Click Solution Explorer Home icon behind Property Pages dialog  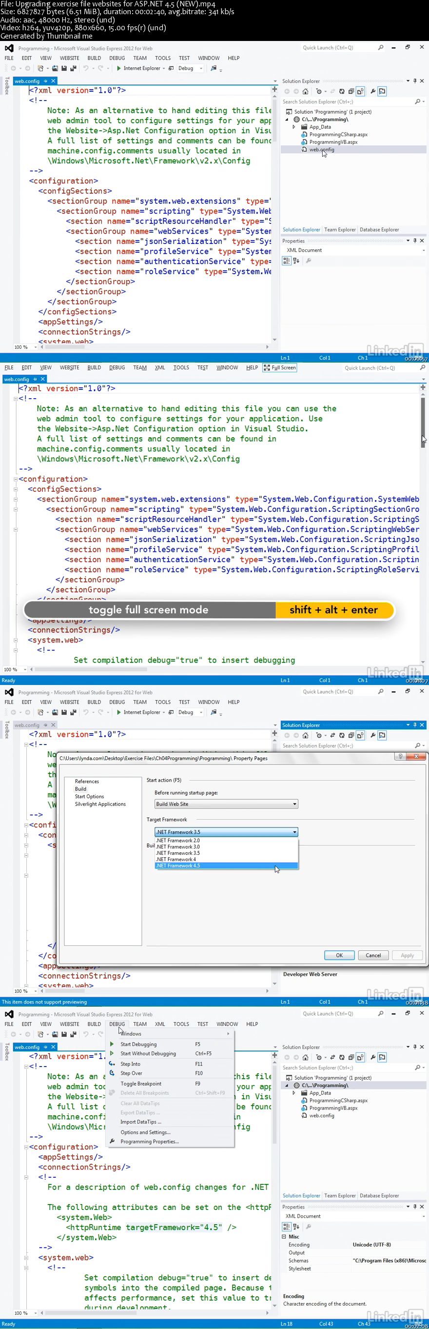pyautogui.click(x=305, y=735)
